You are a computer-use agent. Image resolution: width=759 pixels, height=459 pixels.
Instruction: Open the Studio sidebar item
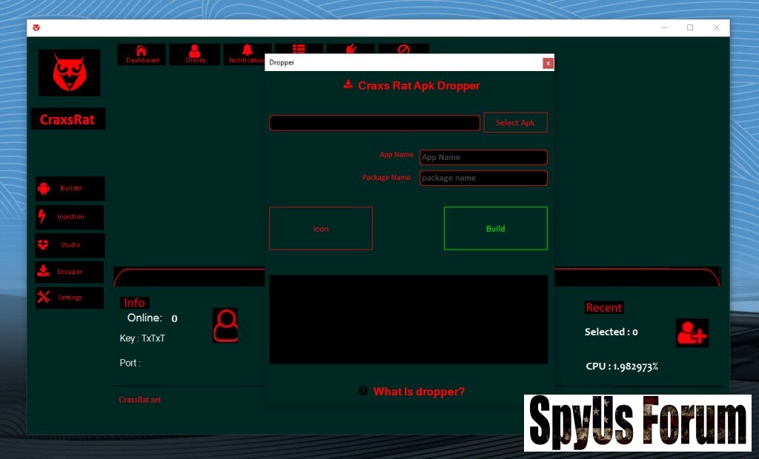click(x=70, y=245)
